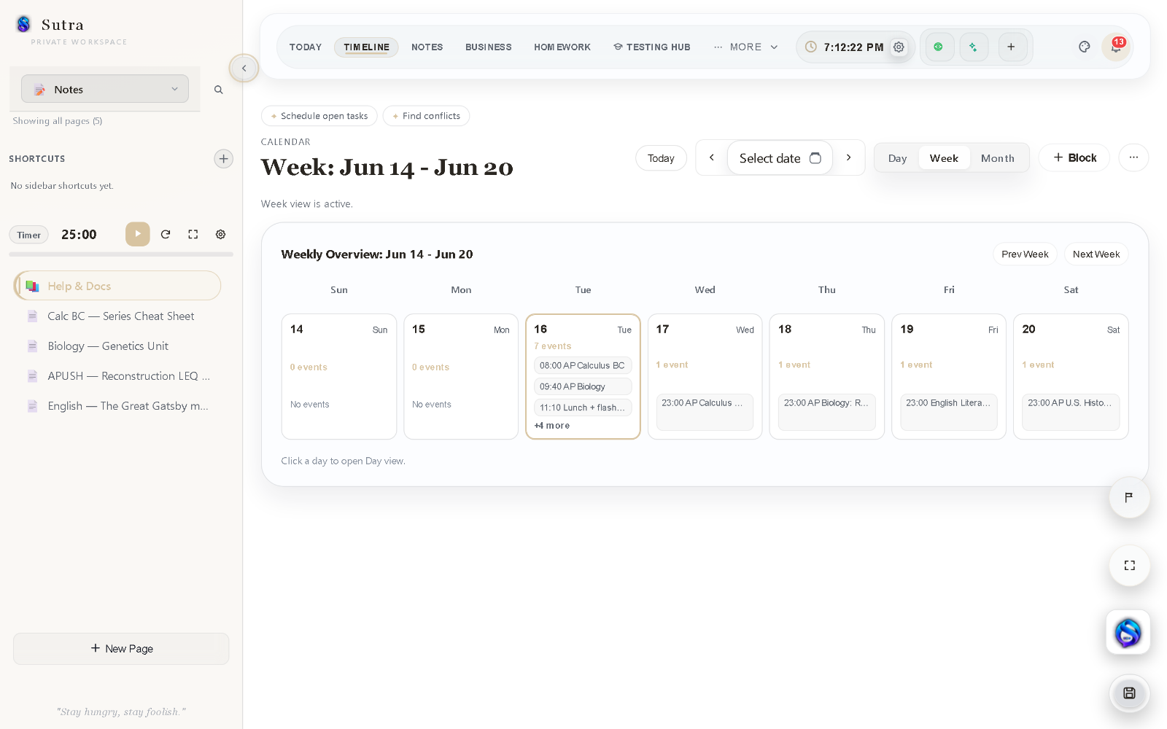Open Sunday 14 day card
Screen dimensions: 1167x729
click(339, 376)
